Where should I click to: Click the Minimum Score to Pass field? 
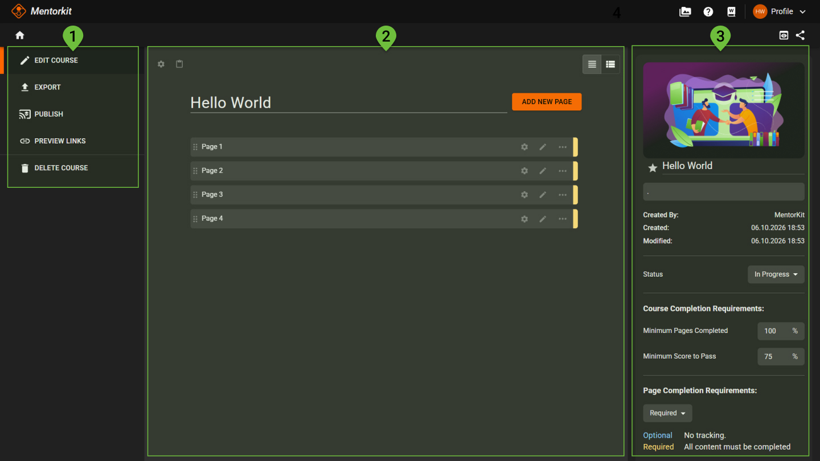[781, 356]
